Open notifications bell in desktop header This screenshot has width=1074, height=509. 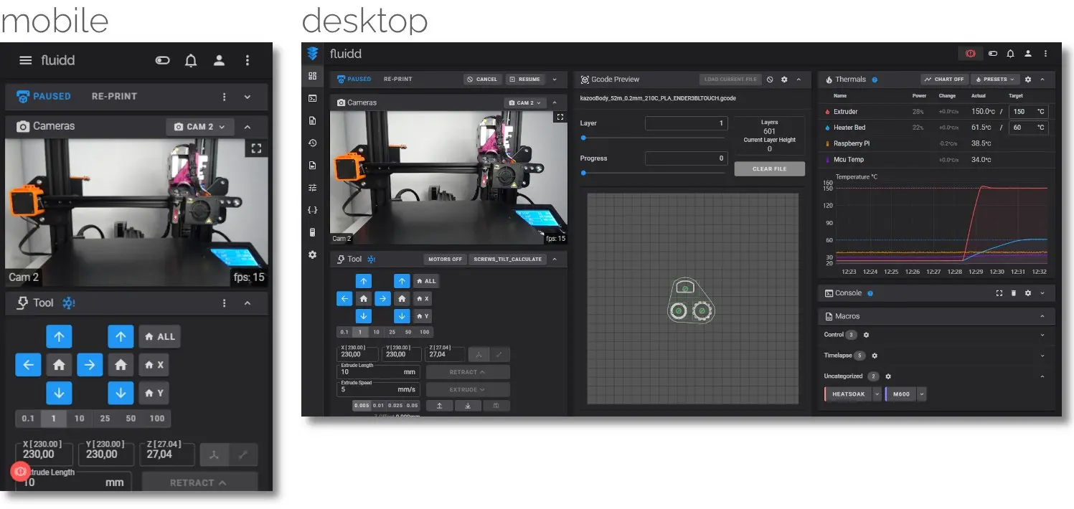[1010, 54]
